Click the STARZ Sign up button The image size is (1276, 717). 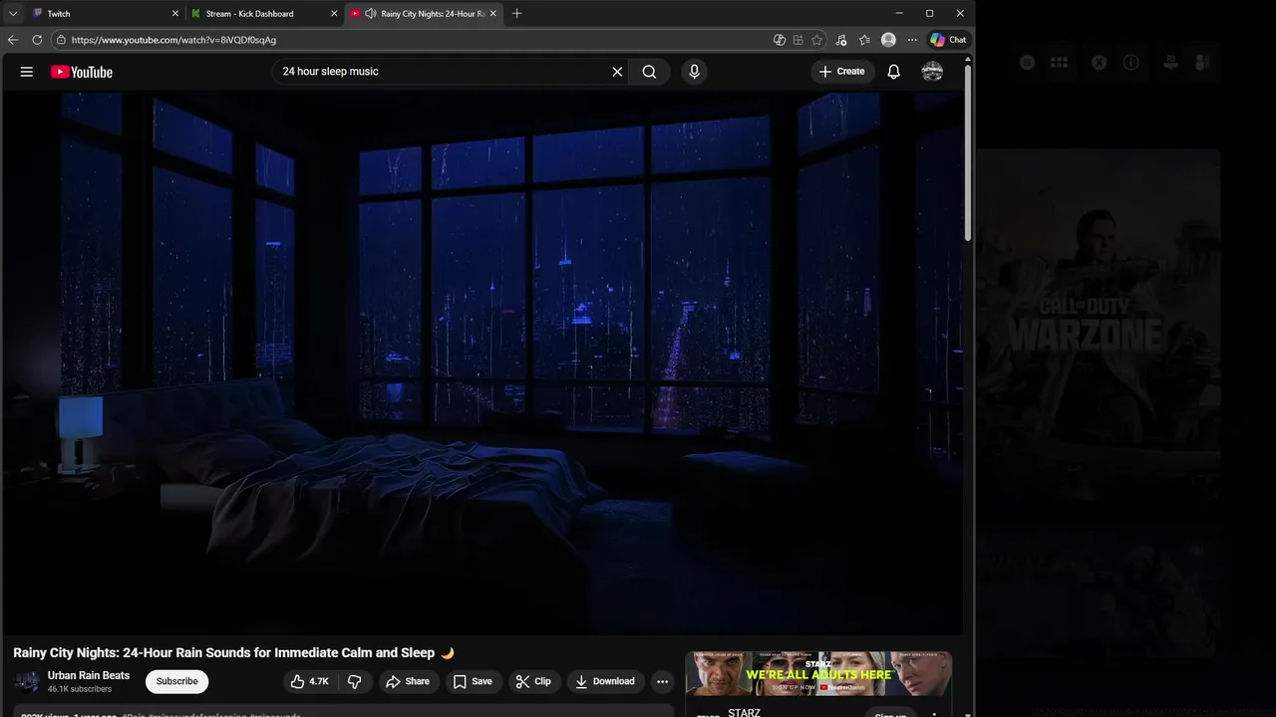pos(889,713)
